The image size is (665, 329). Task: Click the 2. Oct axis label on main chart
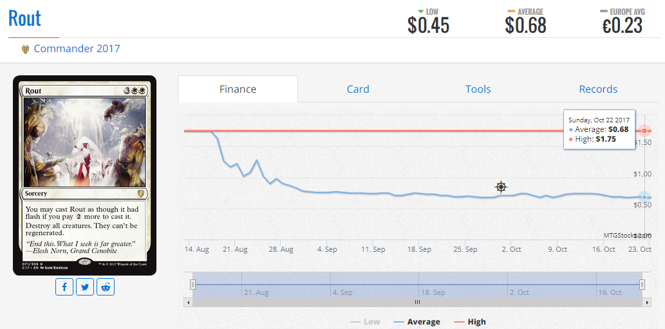pos(512,249)
